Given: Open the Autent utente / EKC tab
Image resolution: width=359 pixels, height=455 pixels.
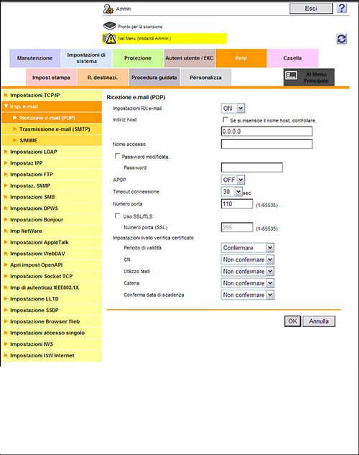Looking at the screenshot, I should click(190, 58).
